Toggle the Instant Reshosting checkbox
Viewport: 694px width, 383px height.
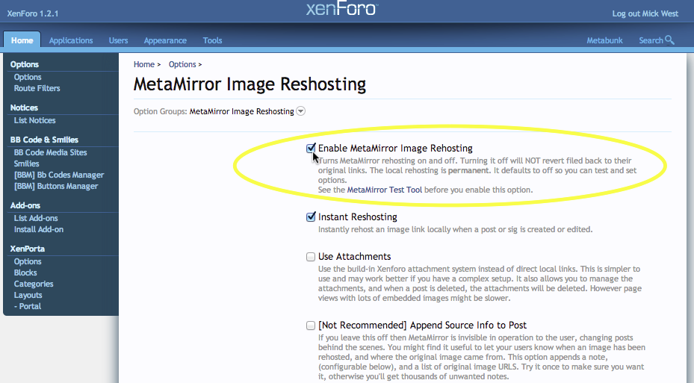pos(311,217)
